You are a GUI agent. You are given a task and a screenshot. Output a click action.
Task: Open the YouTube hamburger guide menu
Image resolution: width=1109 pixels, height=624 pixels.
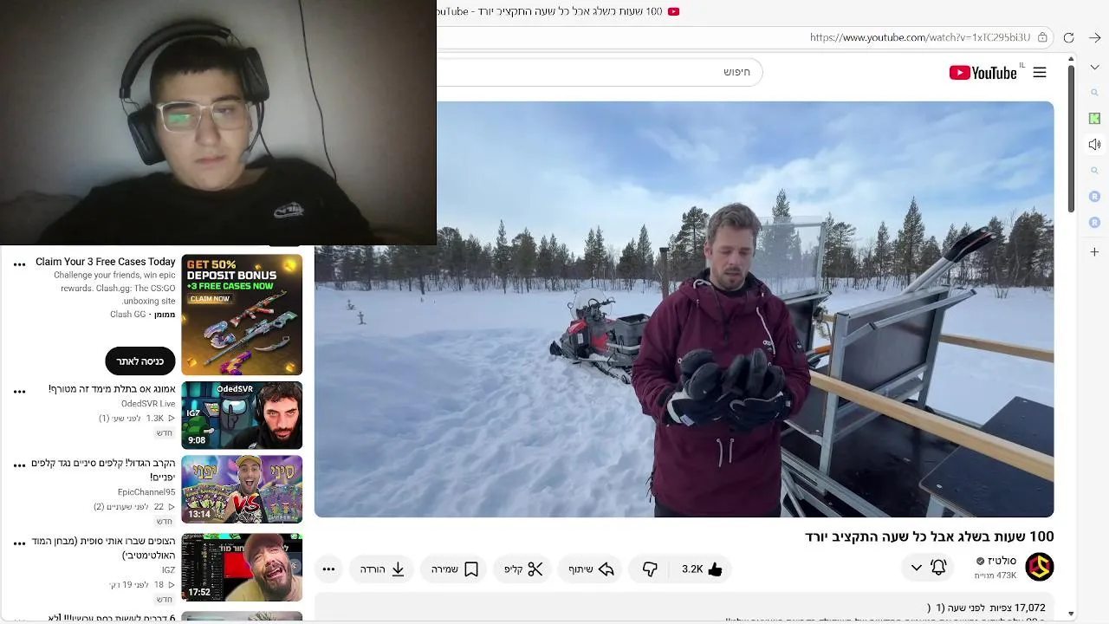[1040, 73]
